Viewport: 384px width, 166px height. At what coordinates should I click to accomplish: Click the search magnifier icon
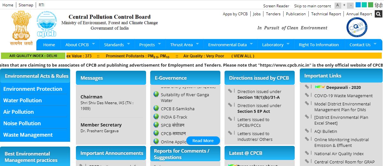coord(378,14)
